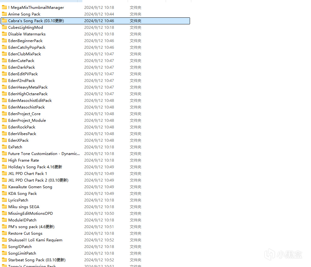Image resolution: width=311 pixels, height=267 pixels.
Task: Select JKL PPD Chart Pack 2 (03.10更新) name
Action: 38,180
